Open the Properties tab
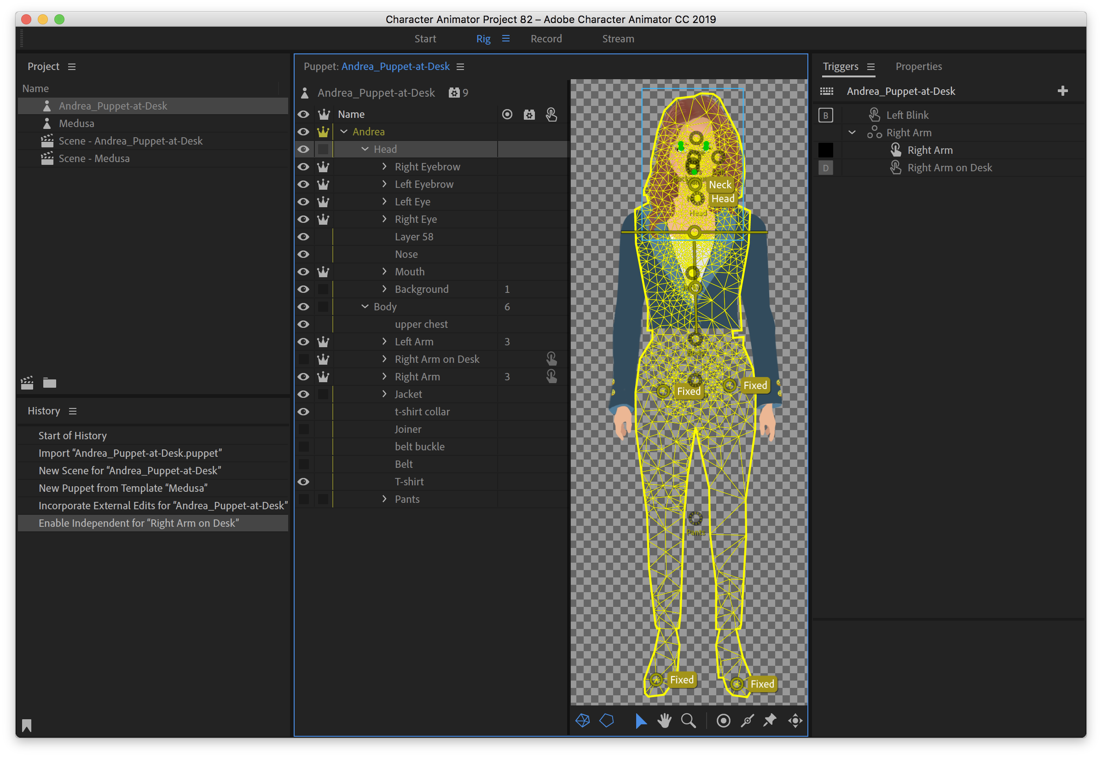Image resolution: width=1102 pixels, height=757 pixels. tap(918, 66)
